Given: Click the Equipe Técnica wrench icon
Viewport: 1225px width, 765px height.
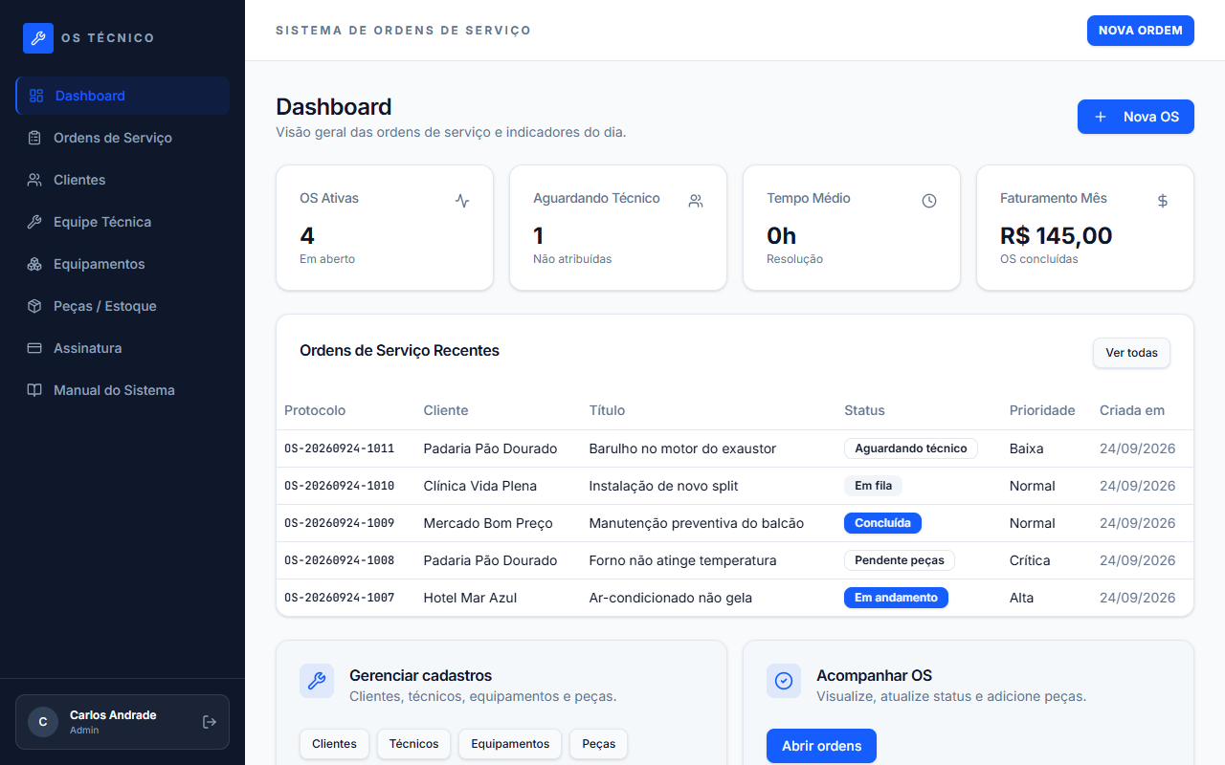Looking at the screenshot, I should 34,222.
